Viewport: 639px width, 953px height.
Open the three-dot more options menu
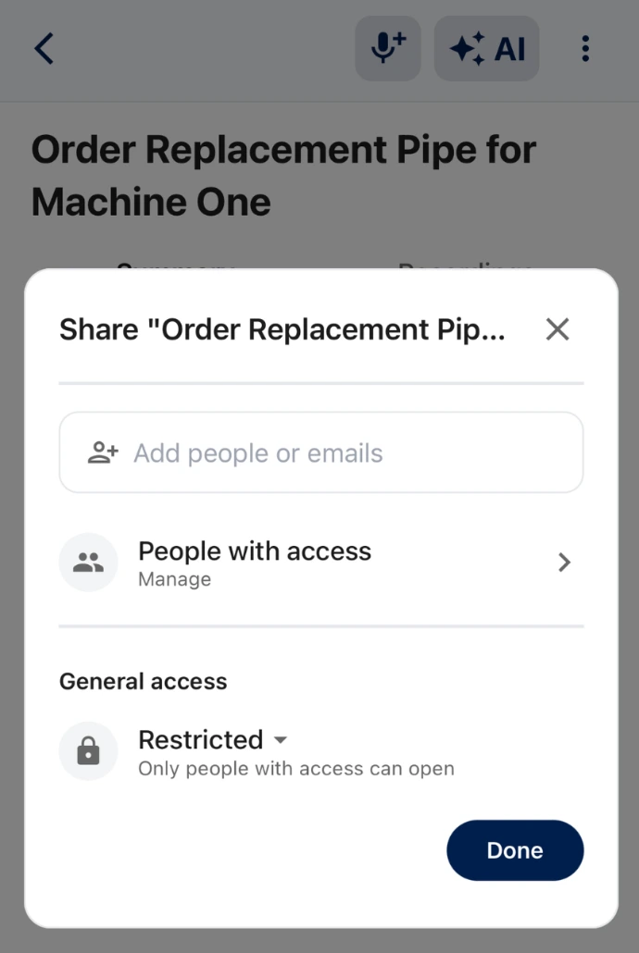click(x=585, y=48)
